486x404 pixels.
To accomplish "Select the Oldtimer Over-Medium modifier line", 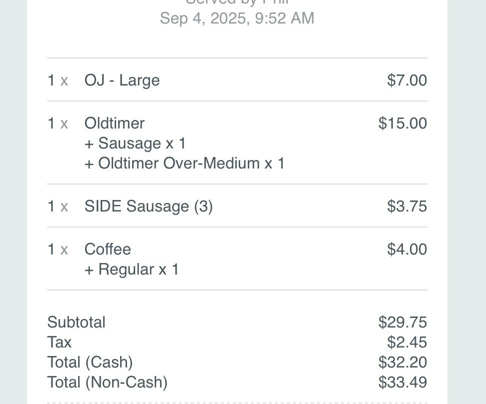I will [x=184, y=163].
